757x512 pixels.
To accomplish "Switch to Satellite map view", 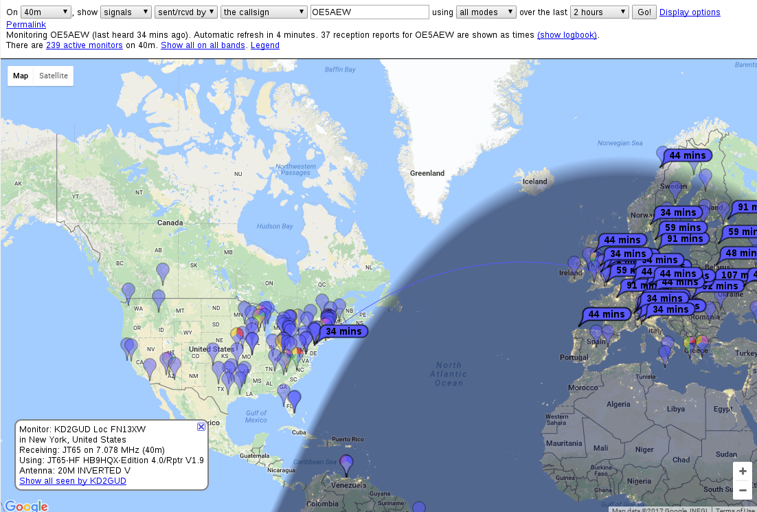I will click(x=54, y=76).
